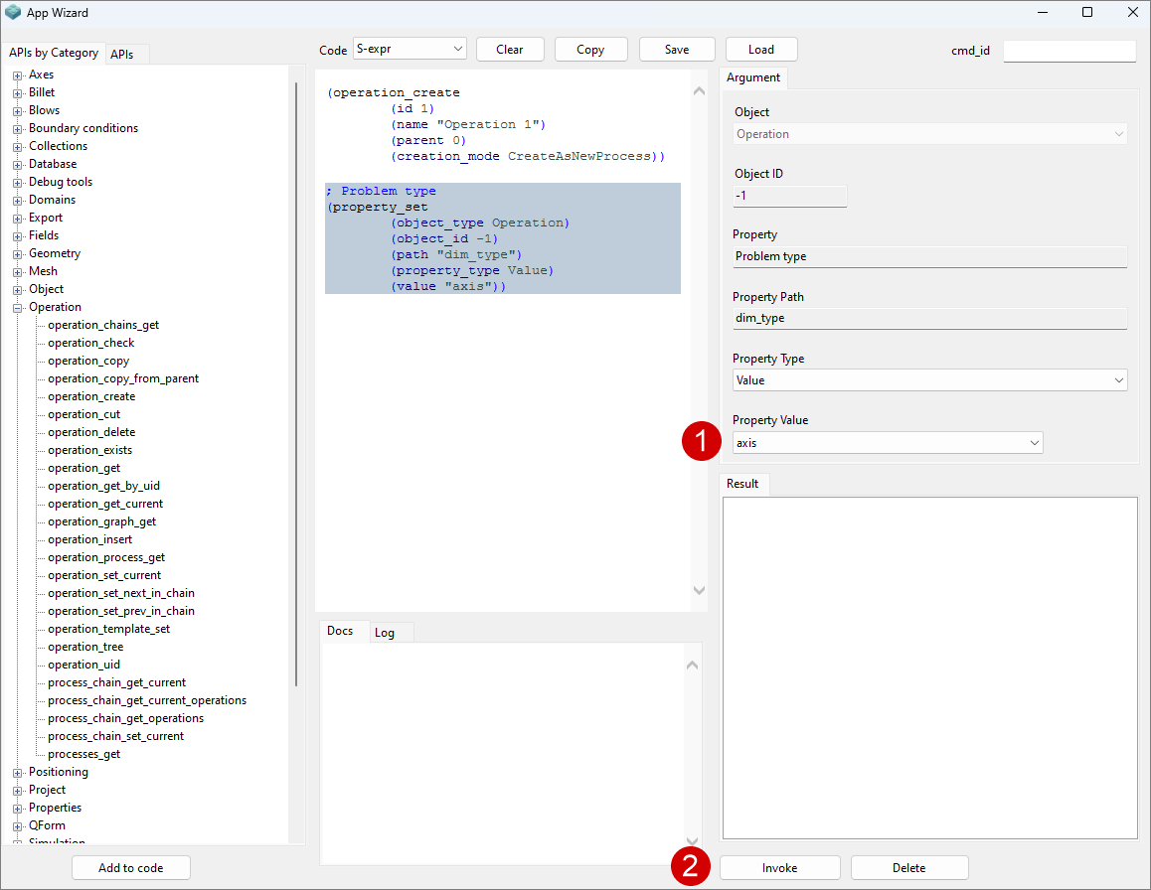Screen dimensions: 1151x890
Task: Expand the Axes category in tree
Action: pyautogui.click(x=17, y=74)
